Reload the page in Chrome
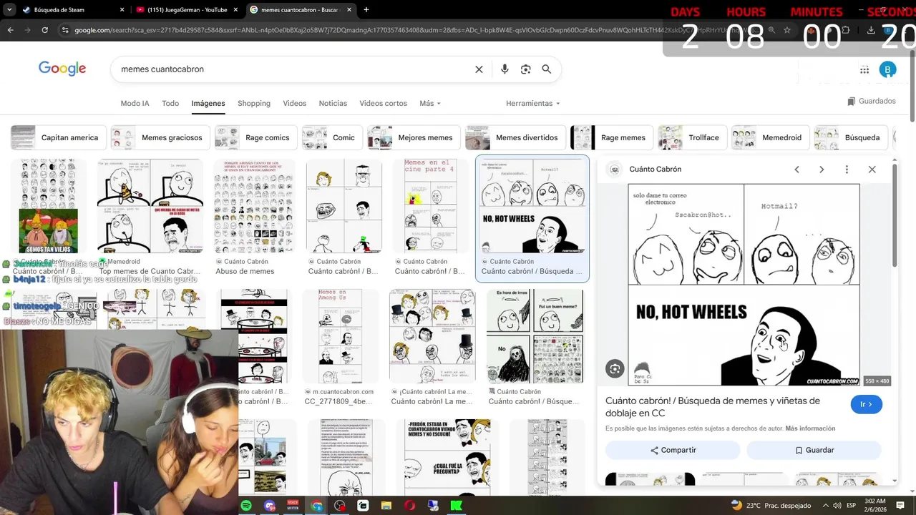 tap(44, 30)
